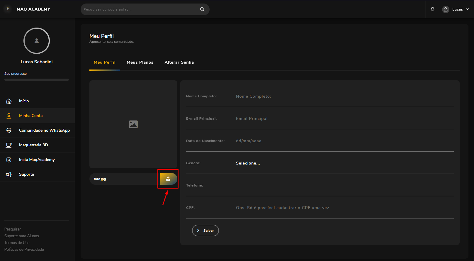Open the Termos de Uso link
Screen dimensions: 474x261
(17, 243)
